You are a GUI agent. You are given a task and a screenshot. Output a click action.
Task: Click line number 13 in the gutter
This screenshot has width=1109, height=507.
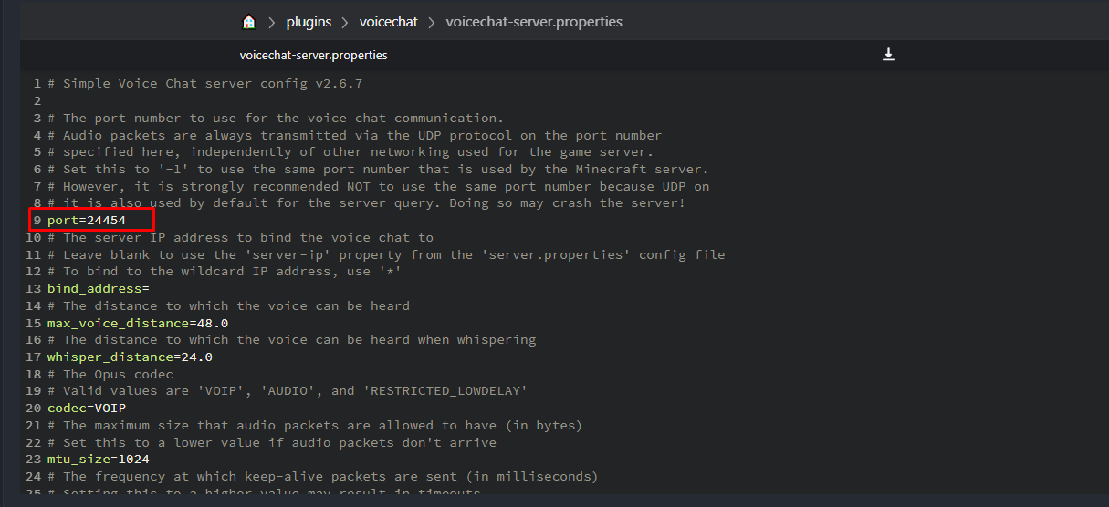tap(34, 288)
